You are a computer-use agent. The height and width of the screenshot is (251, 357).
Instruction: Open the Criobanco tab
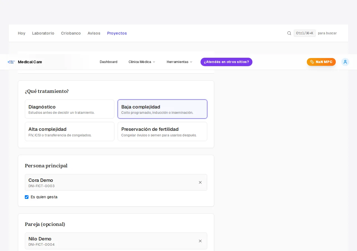pyautogui.click(x=71, y=33)
